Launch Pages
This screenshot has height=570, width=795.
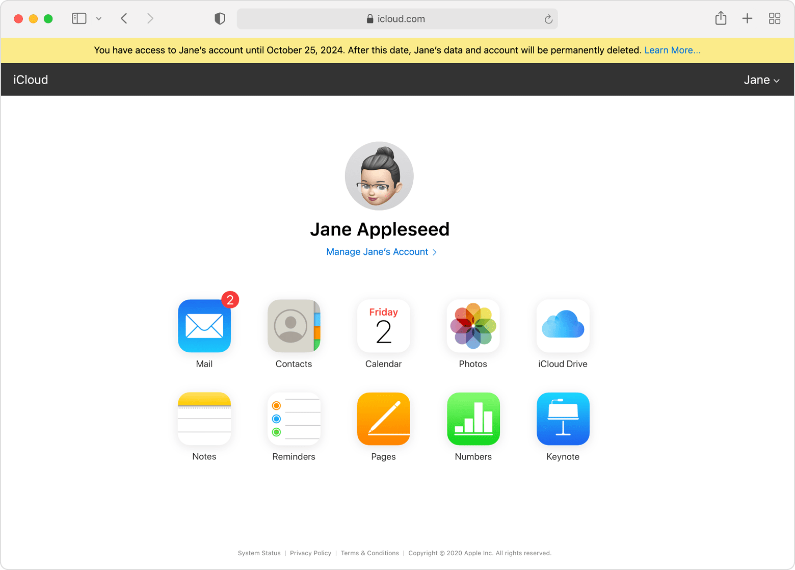[383, 419]
